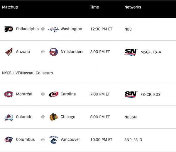Image resolution: width=176 pixels, height=152 pixels.
Task: Click the Sportsnet logo in Arizona row
Action: pos(131,52)
